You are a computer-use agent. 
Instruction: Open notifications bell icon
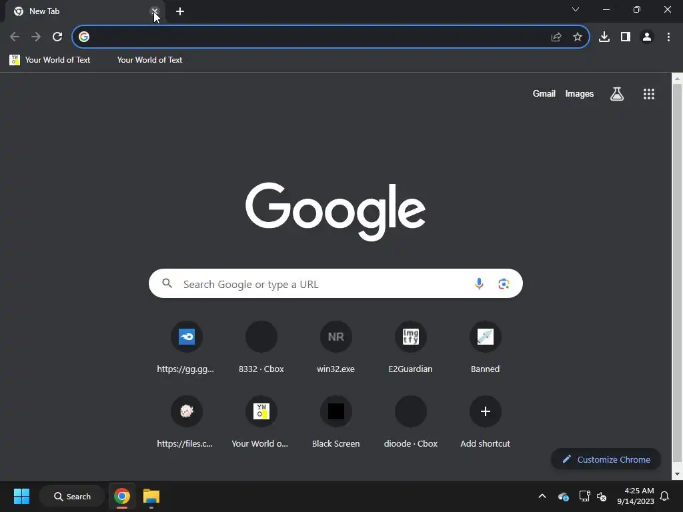click(x=665, y=496)
